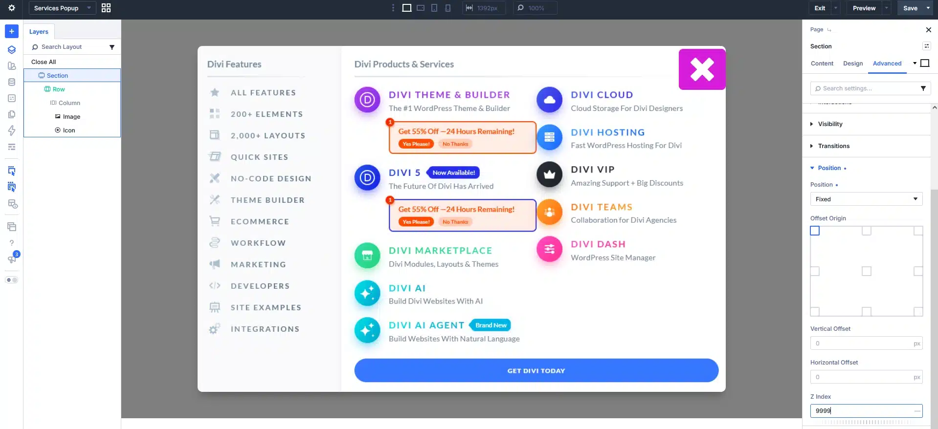This screenshot has width=938, height=429.
Task: Adjust the Z Index slider
Action: (866, 422)
